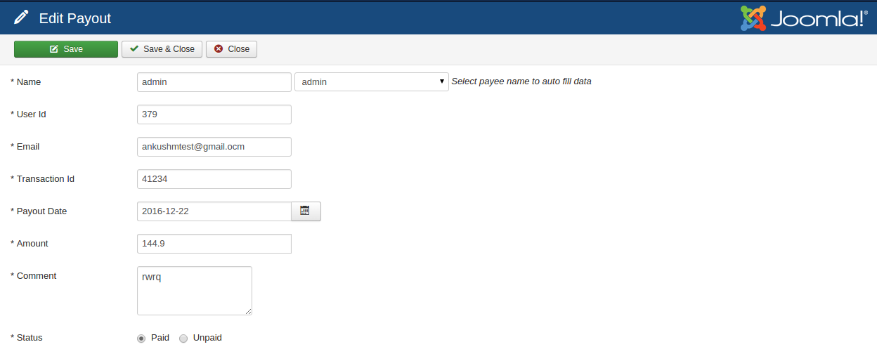Click the Email input field
The image size is (877, 361).
tap(214, 147)
